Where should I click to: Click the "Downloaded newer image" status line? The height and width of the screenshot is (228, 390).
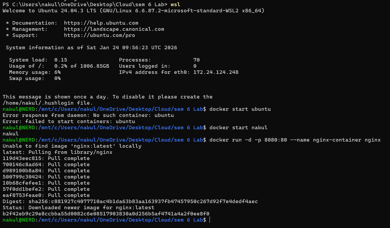pos(78,207)
